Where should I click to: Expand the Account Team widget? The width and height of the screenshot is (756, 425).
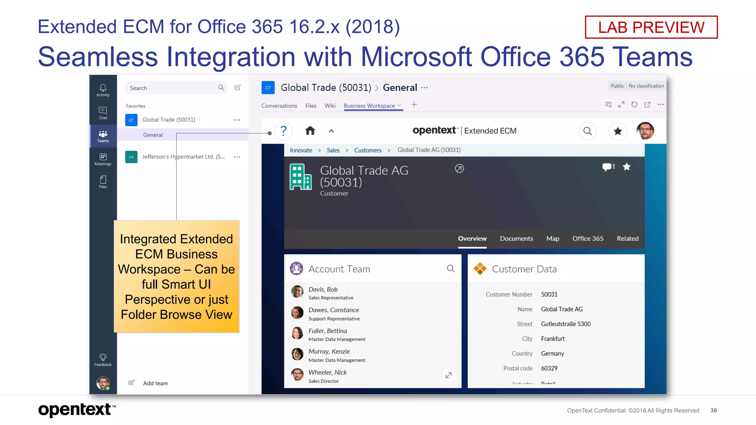[449, 375]
